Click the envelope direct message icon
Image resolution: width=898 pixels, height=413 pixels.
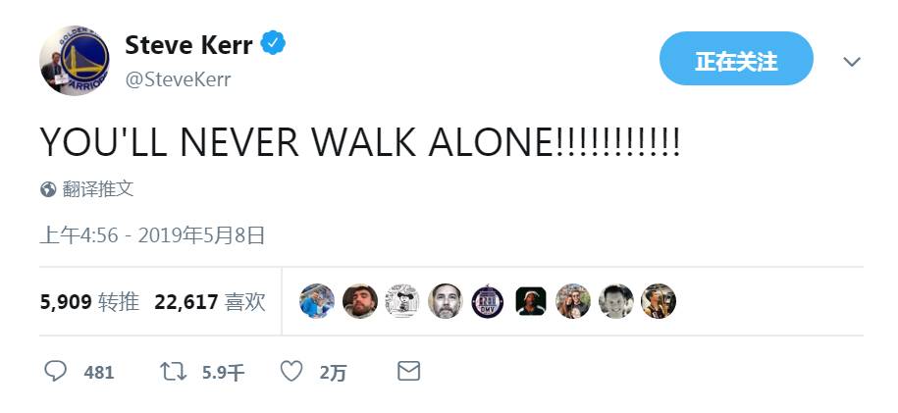(408, 372)
